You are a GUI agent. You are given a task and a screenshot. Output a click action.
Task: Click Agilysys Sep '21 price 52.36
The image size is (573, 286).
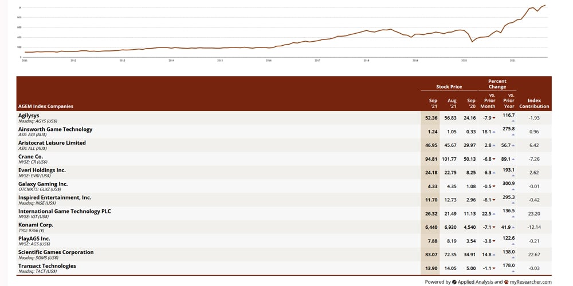click(431, 118)
